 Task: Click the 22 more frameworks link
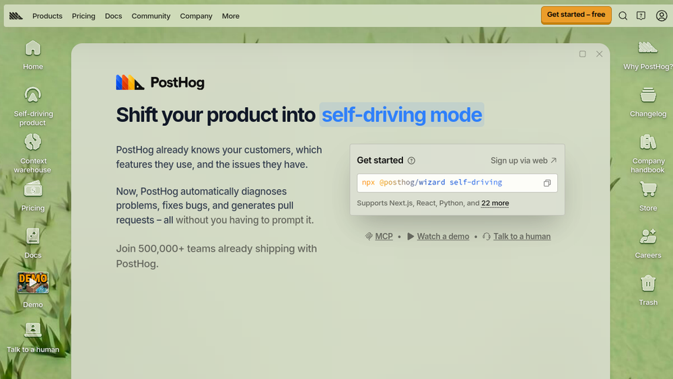[x=495, y=203]
